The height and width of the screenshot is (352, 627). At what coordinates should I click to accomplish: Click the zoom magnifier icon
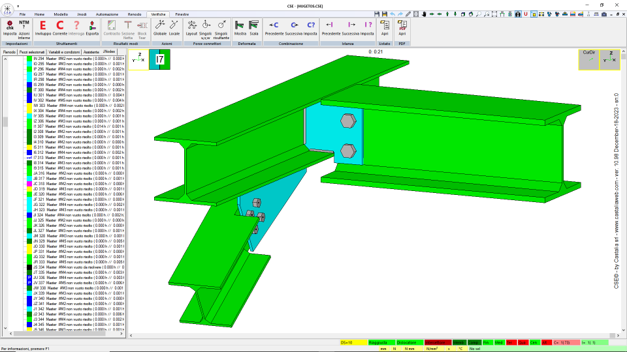(479, 14)
